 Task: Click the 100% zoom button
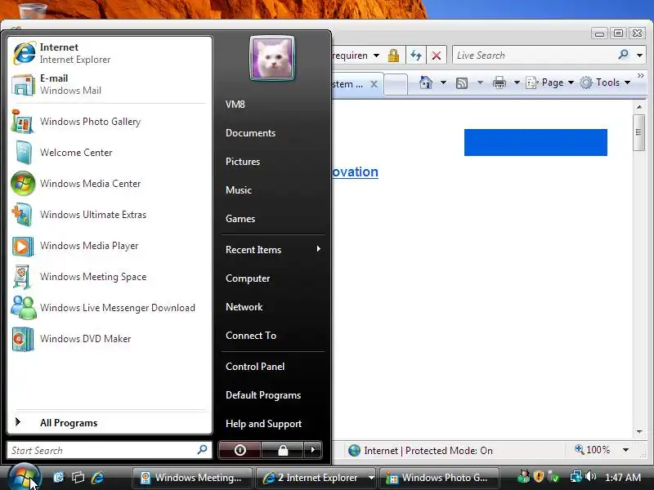(x=592, y=450)
